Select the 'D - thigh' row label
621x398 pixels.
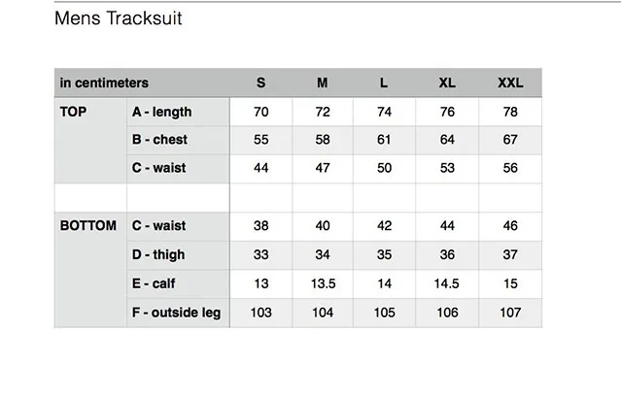tap(157, 255)
